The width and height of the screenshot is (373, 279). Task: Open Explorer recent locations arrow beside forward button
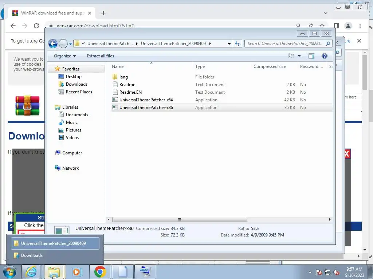pyautogui.click(x=70, y=44)
